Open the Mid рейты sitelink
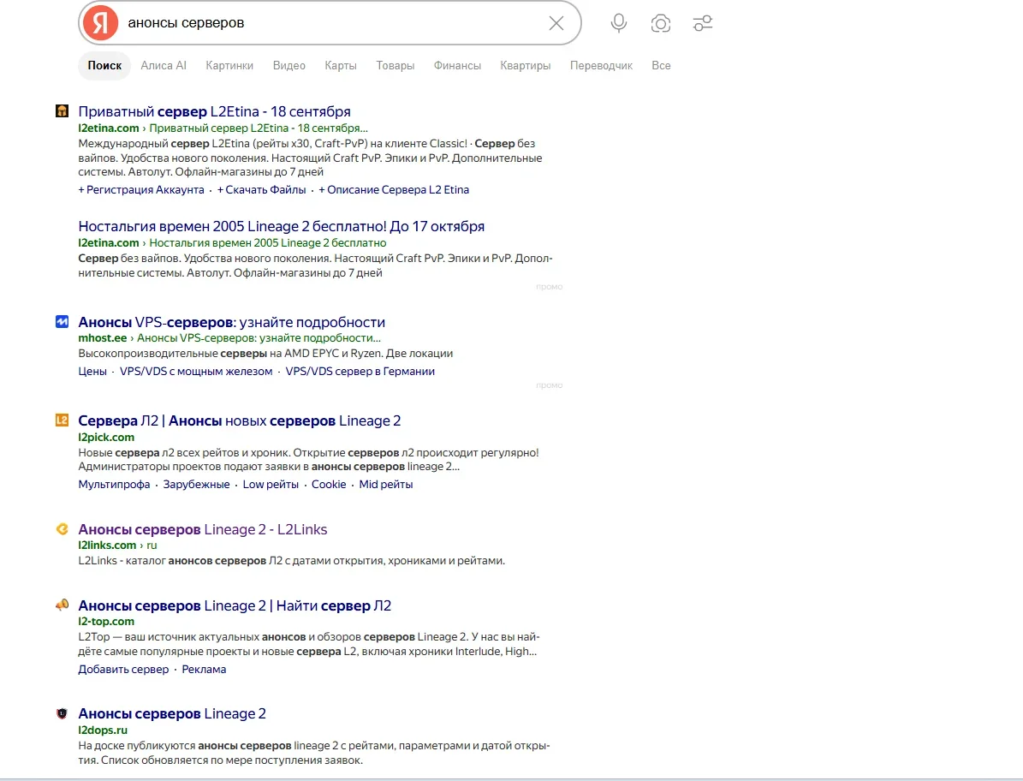Image resolution: width=1023 pixels, height=781 pixels. [x=385, y=484]
